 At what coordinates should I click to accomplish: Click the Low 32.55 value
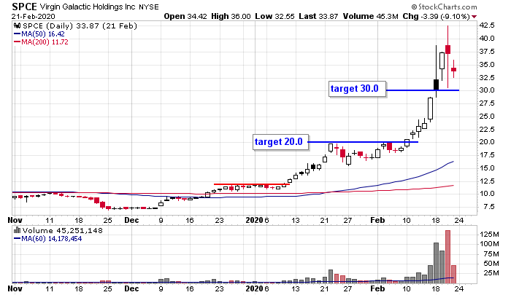coord(274,16)
